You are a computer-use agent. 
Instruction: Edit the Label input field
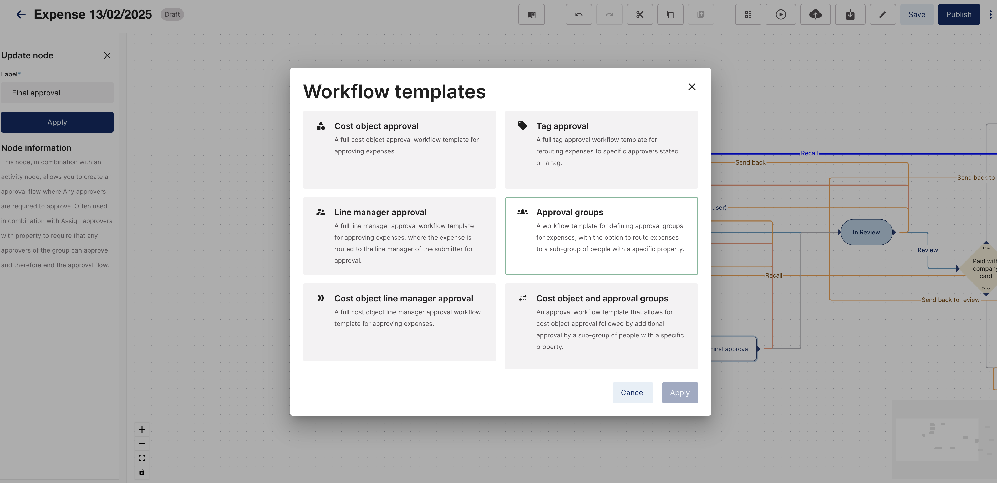pyautogui.click(x=57, y=93)
